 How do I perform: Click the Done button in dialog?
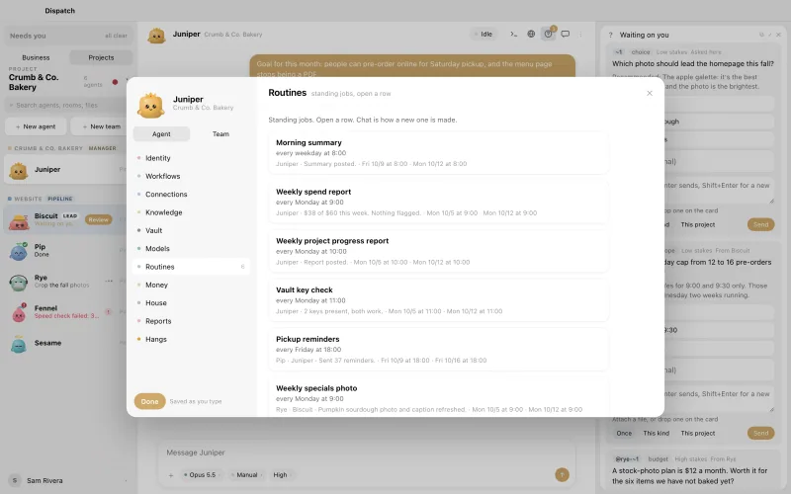tap(150, 401)
